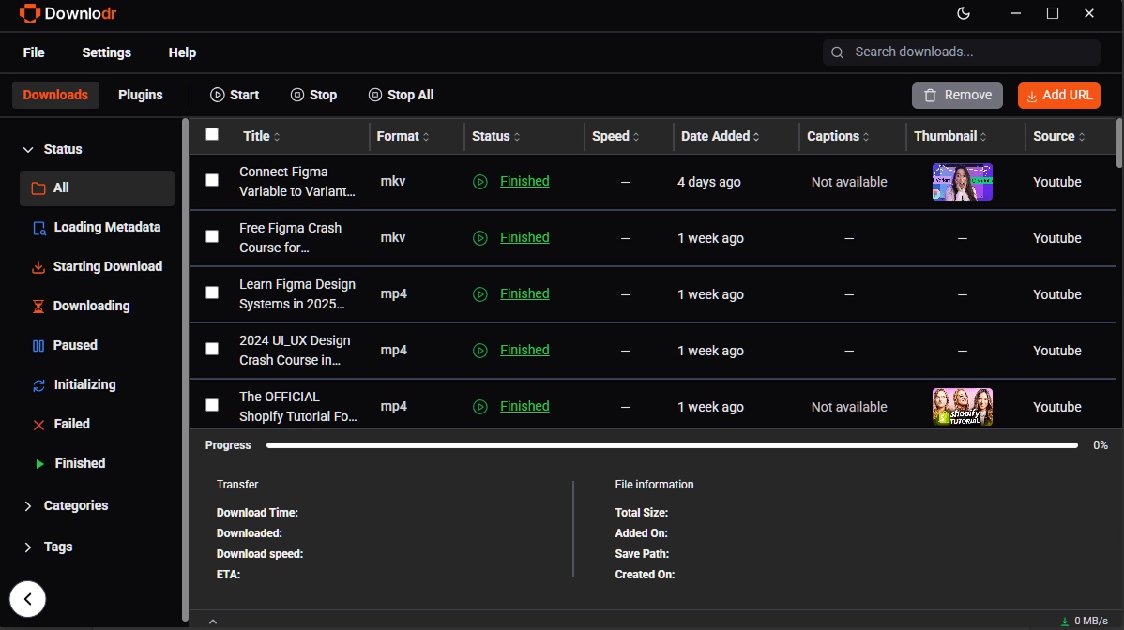Click the Initializing refresh icon filter
This screenshot has height=630, width=1124.
tap(38, 385)
